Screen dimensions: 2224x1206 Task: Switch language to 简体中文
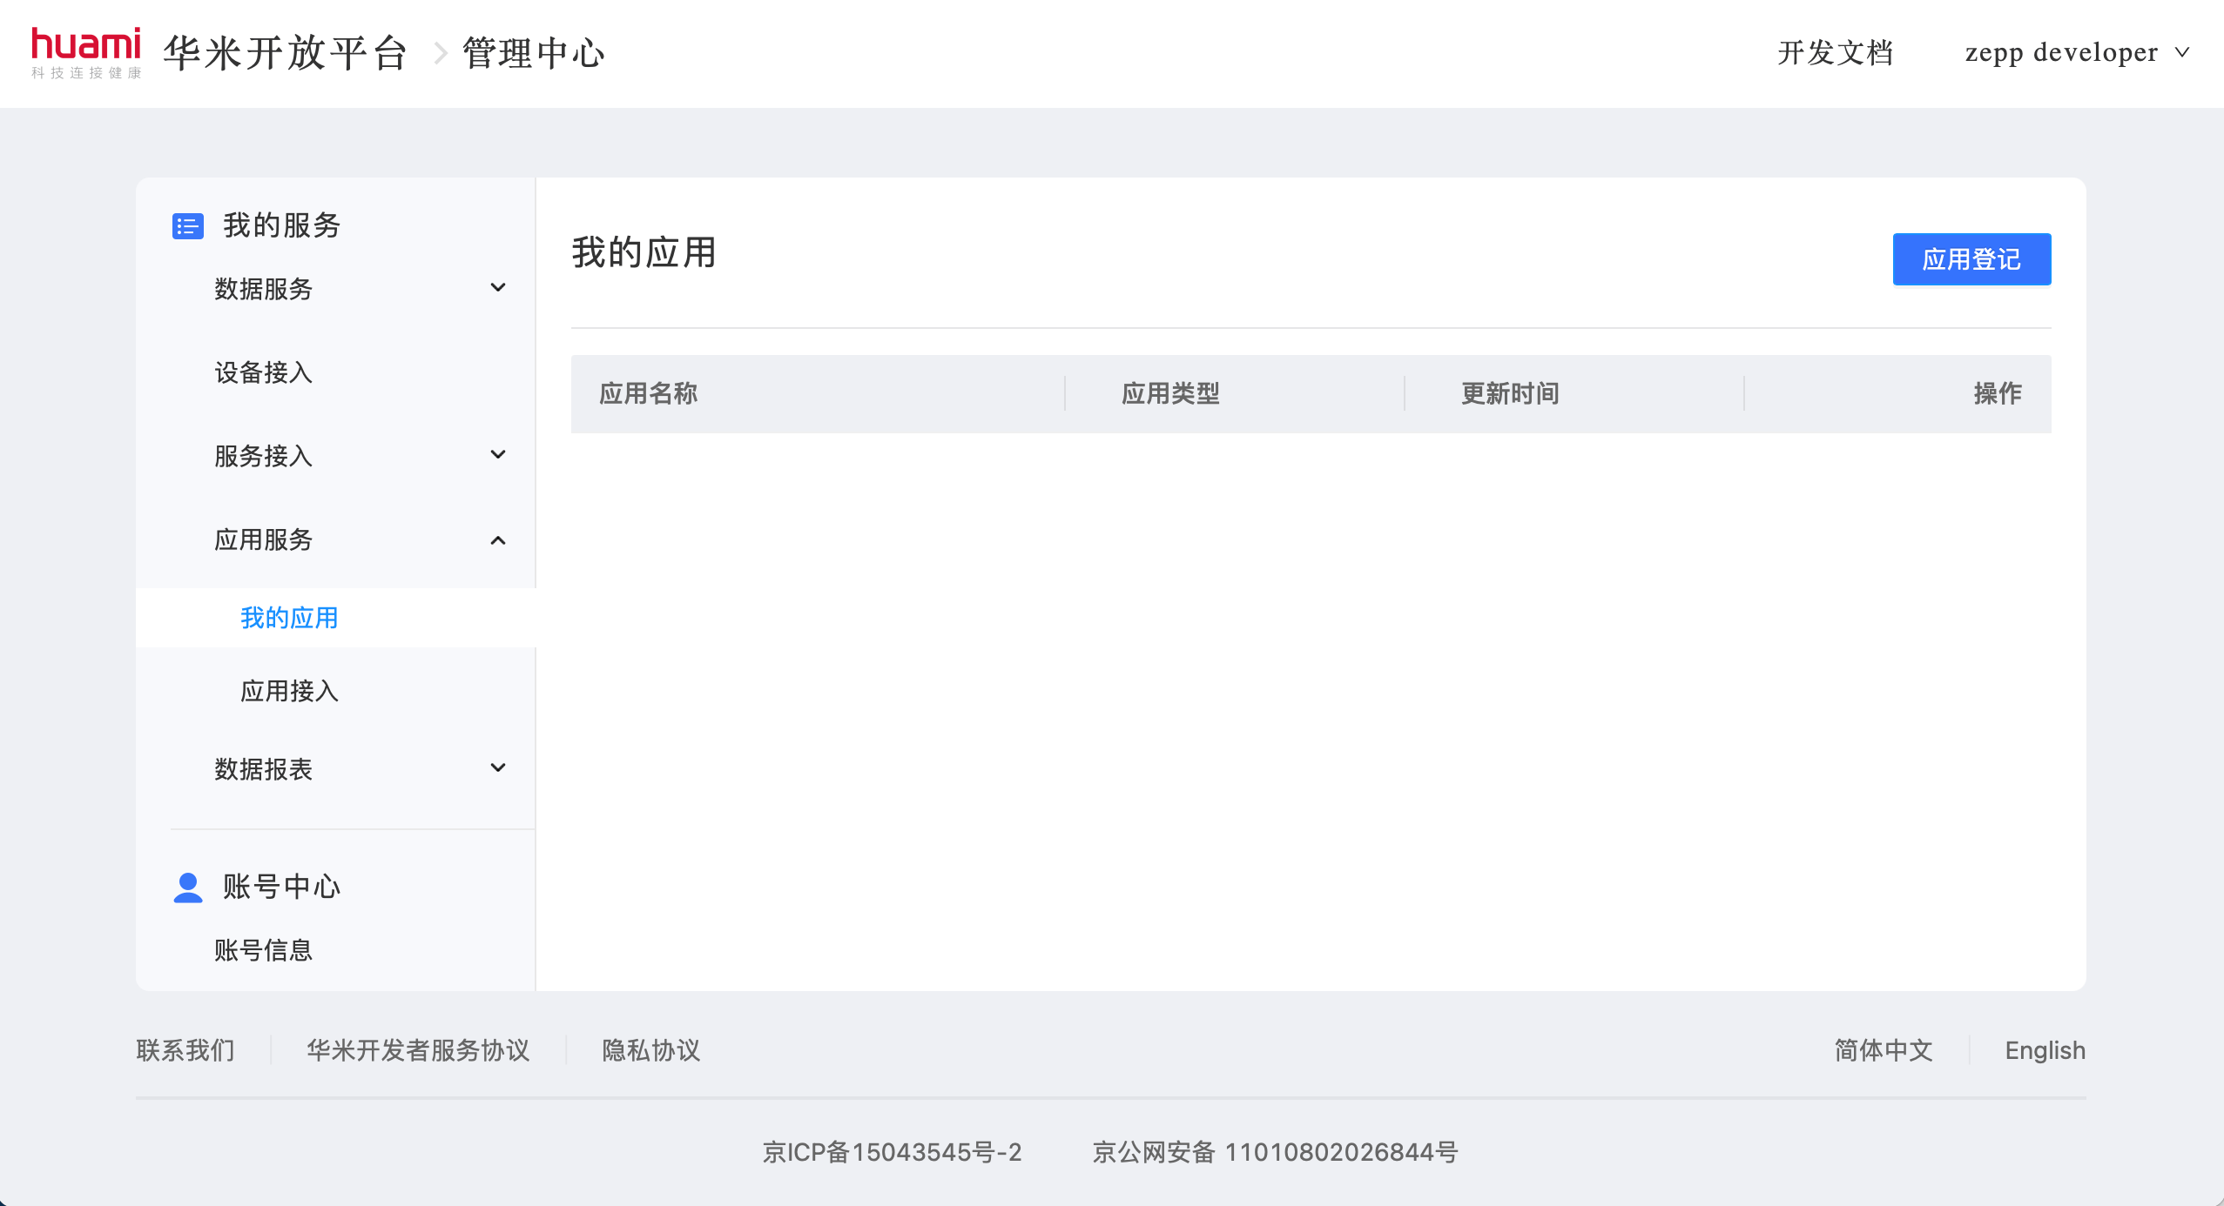(1884, 1050)
